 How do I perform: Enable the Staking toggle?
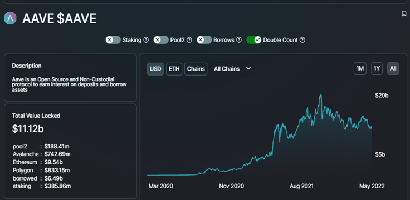click(113, 40)
